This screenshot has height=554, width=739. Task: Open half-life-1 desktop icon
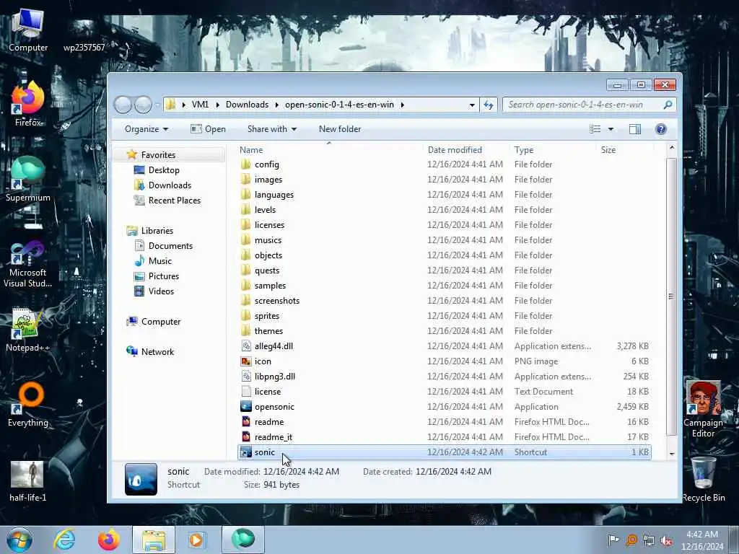coord(28,480)
